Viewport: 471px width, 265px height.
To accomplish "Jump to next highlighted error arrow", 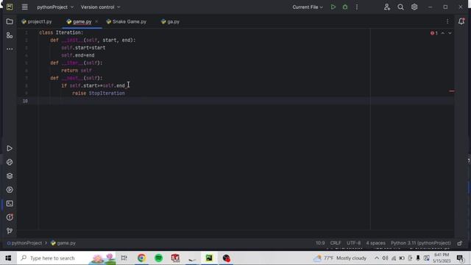I will [450, 33].
